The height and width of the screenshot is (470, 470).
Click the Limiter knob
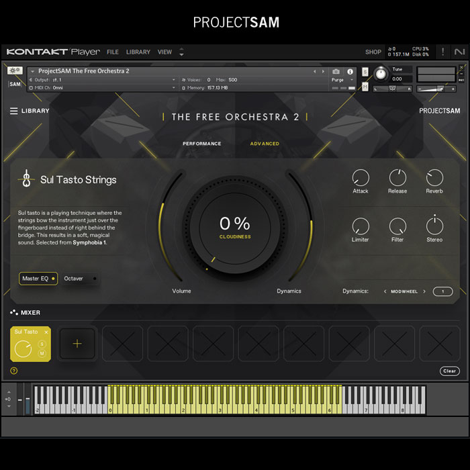tap(361, 226)
